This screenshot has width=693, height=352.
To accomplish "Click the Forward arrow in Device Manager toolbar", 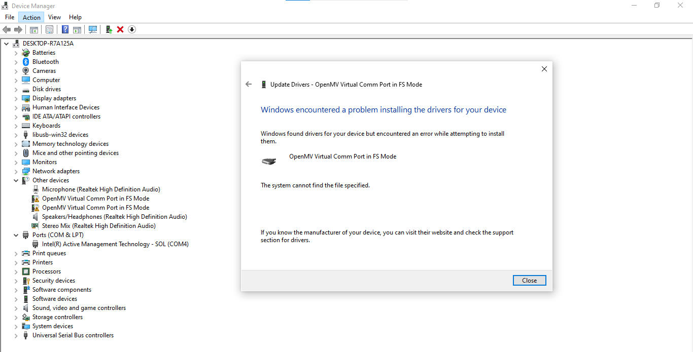I will click(18, 29).
